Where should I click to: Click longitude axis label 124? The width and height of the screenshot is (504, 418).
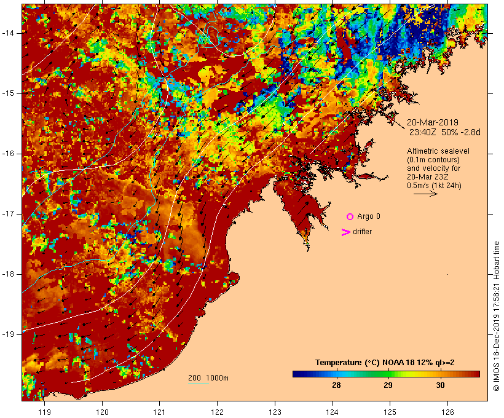tap(332, 412)
